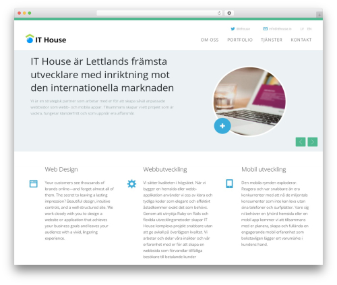Click the Webbutveckling gear icon
This screenshot has width=337, height=285.
coord(131,184)
